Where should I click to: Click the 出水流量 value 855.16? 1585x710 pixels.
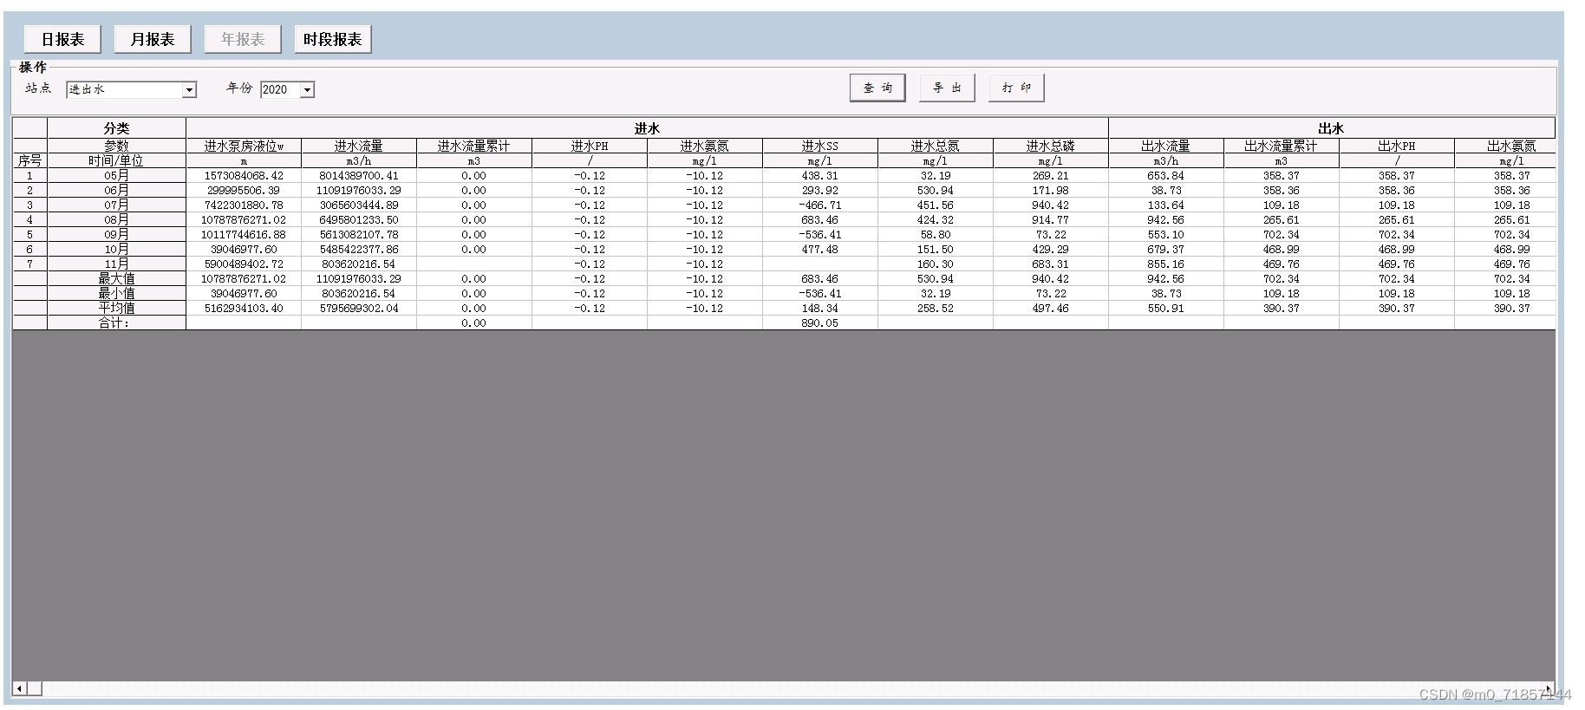point(1166,264)
